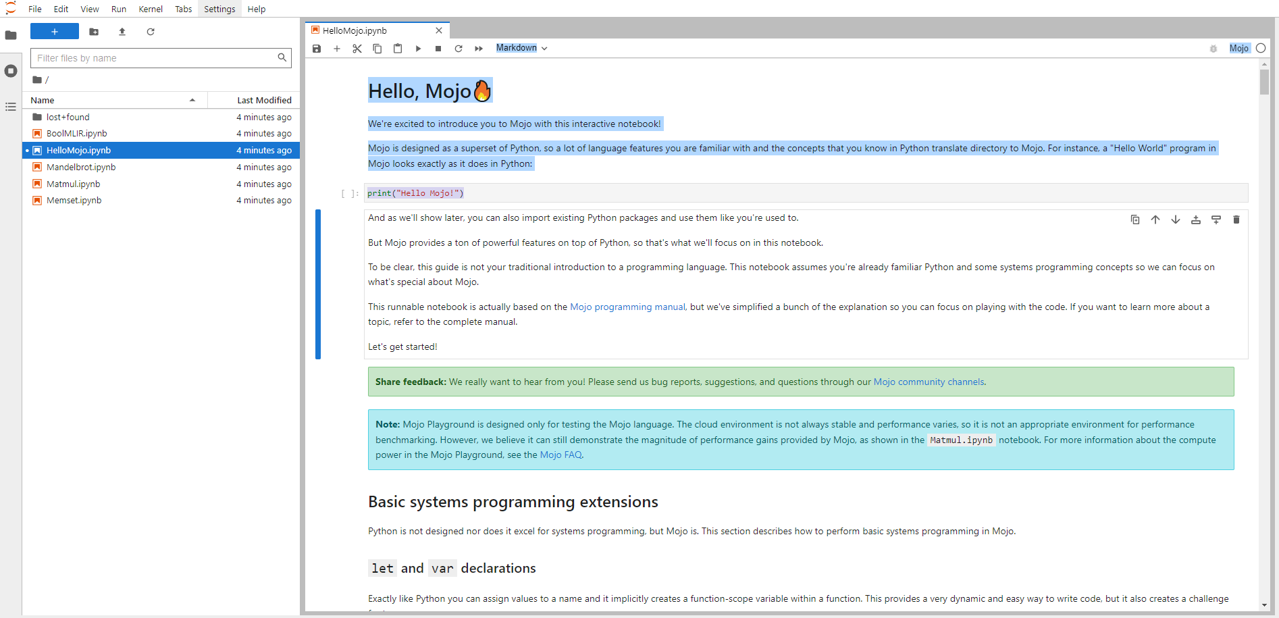The height and width of the screenshot is (618, 1279).
Task: Open the Run menu
Action: coord(119,9)
